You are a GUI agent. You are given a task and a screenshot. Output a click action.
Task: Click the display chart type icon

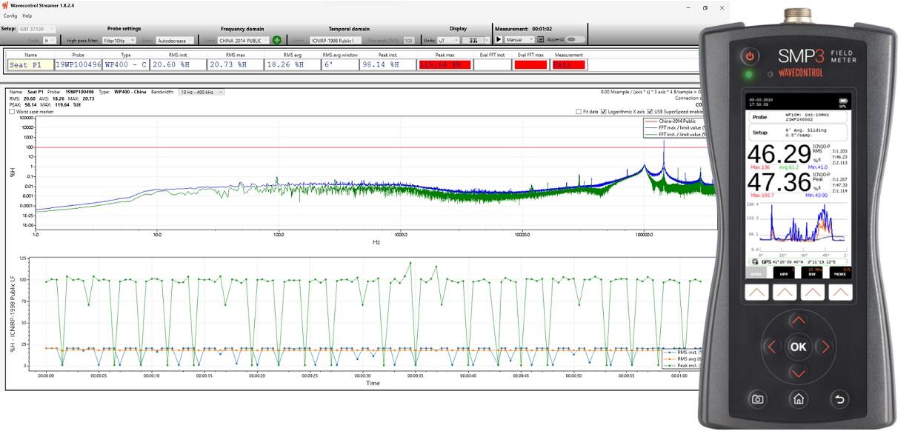(x=473, y=40)
